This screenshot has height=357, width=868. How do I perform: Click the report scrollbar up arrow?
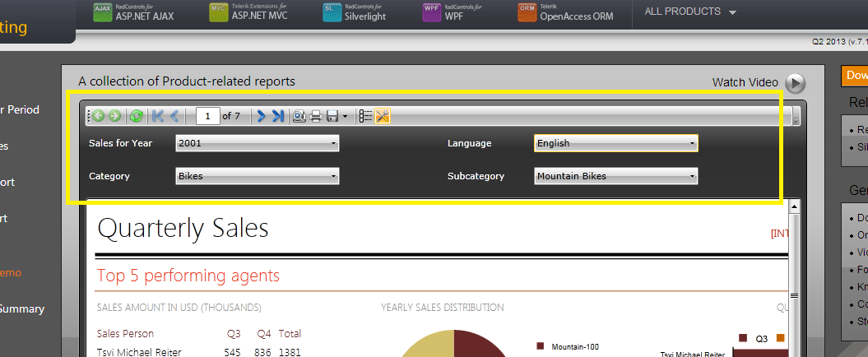[x=795, y=206]
